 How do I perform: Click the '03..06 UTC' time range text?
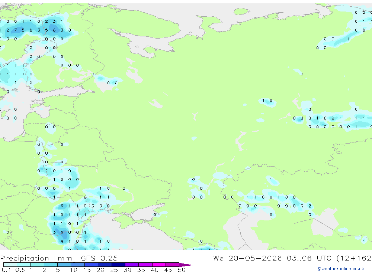(309, 258)
